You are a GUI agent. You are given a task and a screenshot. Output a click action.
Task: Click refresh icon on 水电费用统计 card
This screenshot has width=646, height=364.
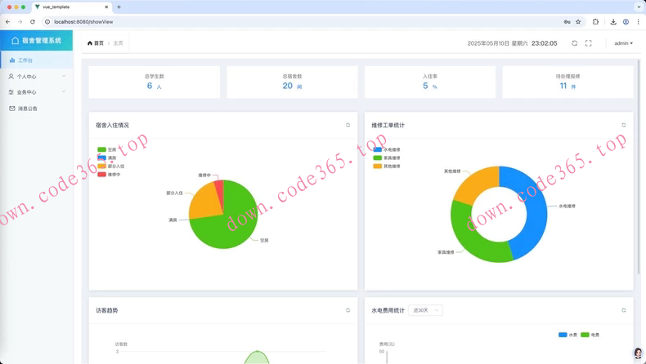tap(623, 310)
